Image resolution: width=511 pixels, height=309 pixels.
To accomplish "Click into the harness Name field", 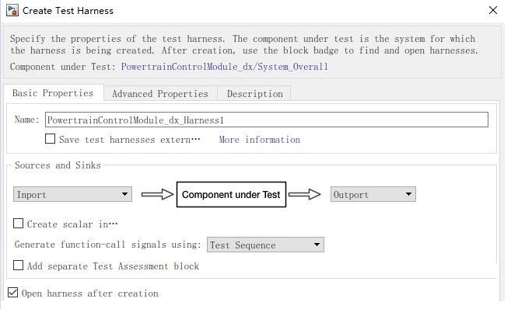I will click(267, 120).
